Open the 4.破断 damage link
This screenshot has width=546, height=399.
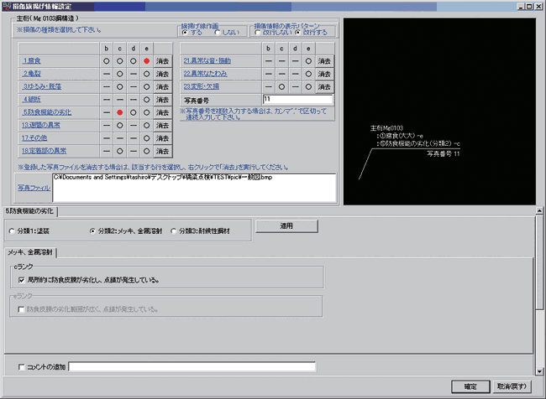[x=32, y=100]
